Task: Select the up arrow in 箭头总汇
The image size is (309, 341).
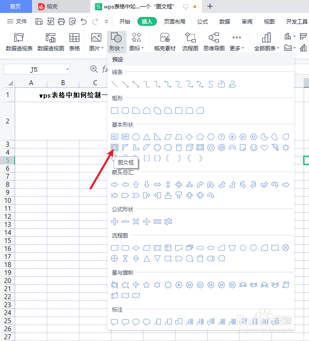Action: 136,185
